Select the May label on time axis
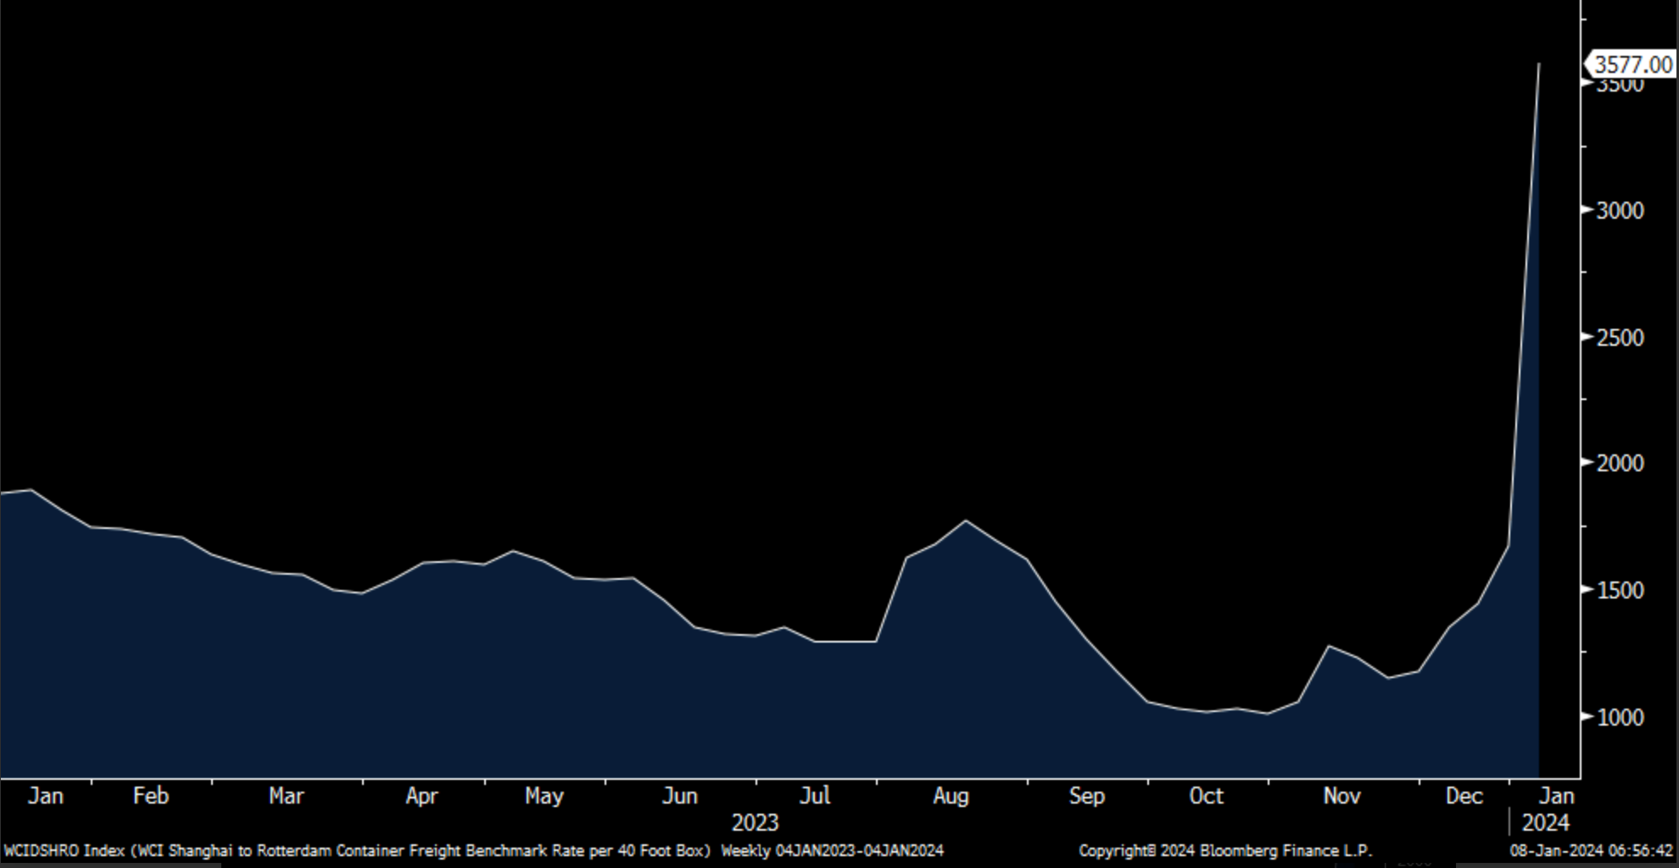This screenshot has width=1679, height=868. [x=544, y=796]
